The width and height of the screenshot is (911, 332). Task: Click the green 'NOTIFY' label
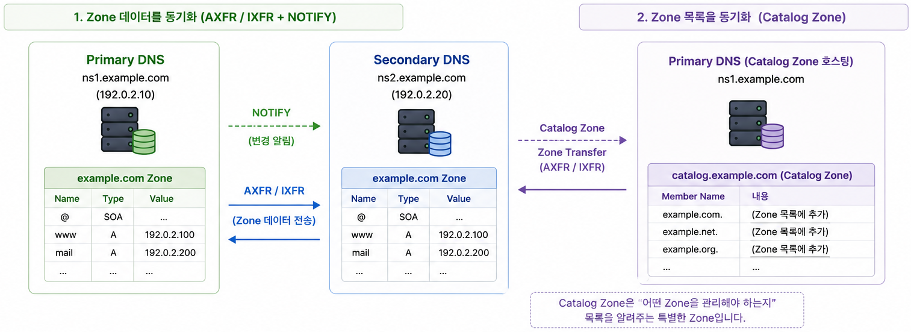pyautogui.click(x=271, y=113)
